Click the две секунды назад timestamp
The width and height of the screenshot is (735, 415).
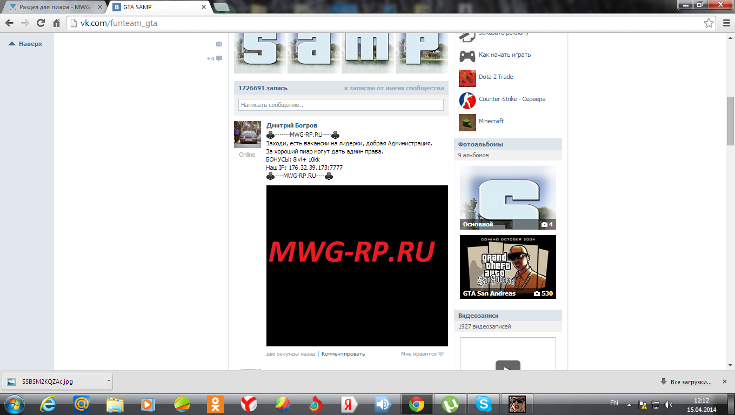291,354
